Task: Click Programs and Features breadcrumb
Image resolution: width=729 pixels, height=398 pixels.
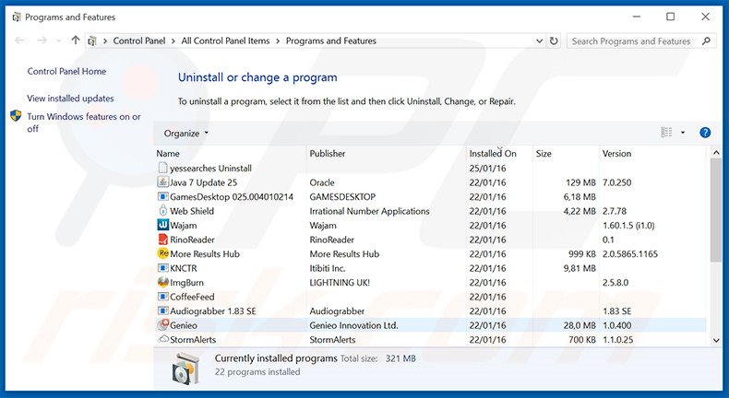Action: coord(331,41)
